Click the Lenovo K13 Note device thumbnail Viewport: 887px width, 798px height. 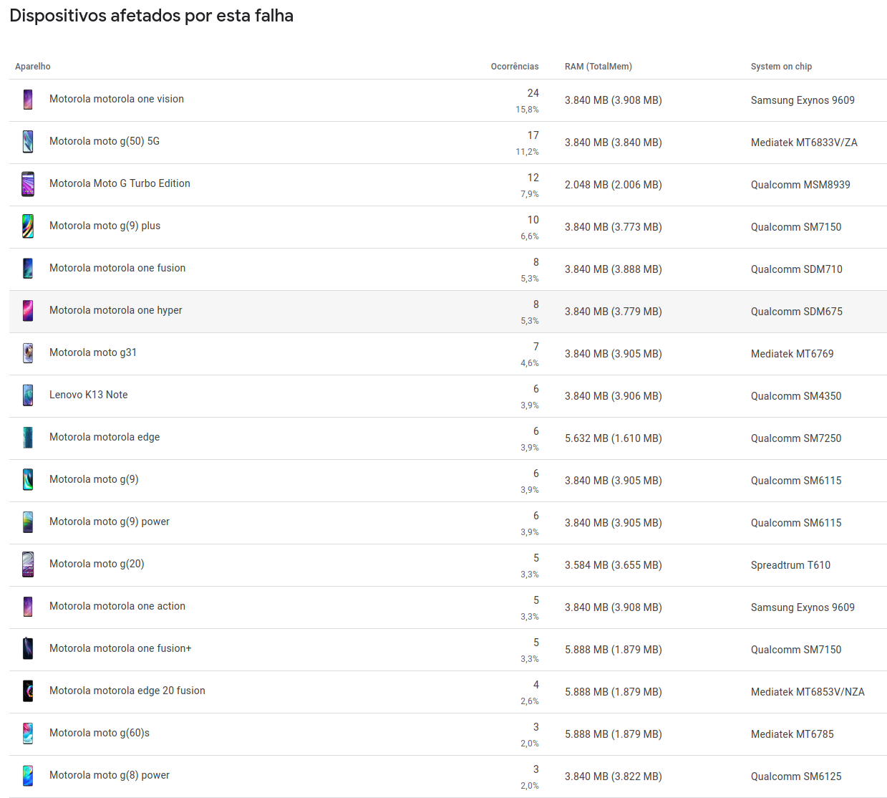coord(27,395)
